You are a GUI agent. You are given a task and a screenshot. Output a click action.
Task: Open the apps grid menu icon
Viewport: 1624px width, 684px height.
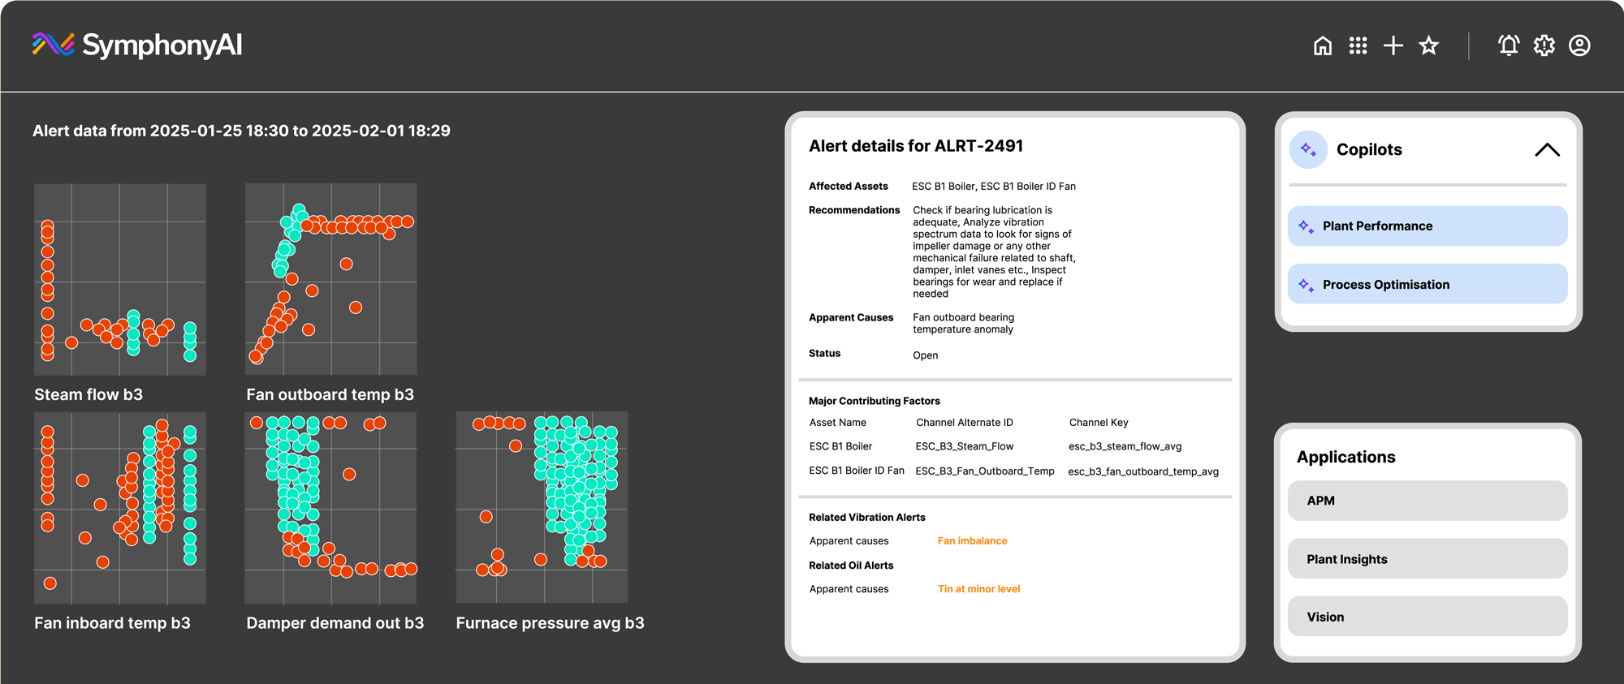coord(1358,45)
